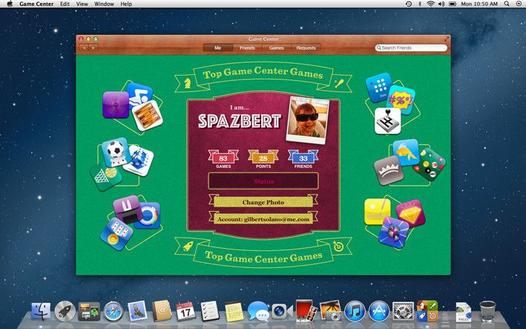The image size is (526, 329).
Task: Open iTunes from the Dock
Action: (355, 311)
